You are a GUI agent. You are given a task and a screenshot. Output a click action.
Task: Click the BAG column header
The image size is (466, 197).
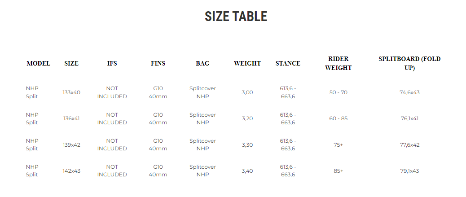pyautogui.click(x=202, y=63)
